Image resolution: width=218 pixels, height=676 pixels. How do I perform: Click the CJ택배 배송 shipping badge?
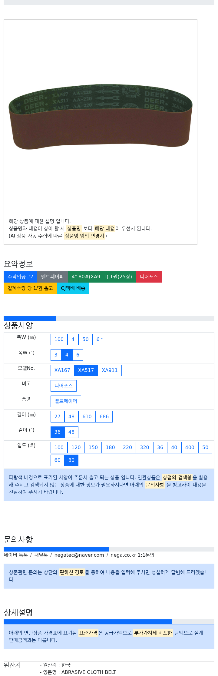[73, 288]
